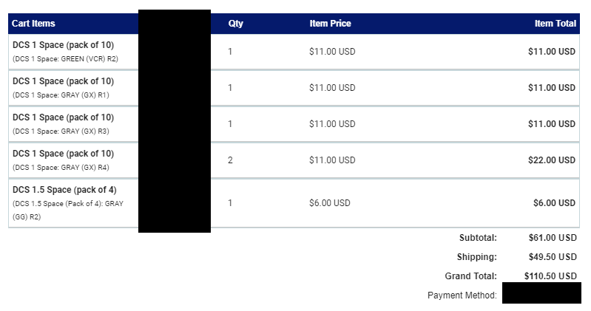Click the $61.00 USD subtotal amount
This screenshot has height=311, width=591.
click(553, 238)
